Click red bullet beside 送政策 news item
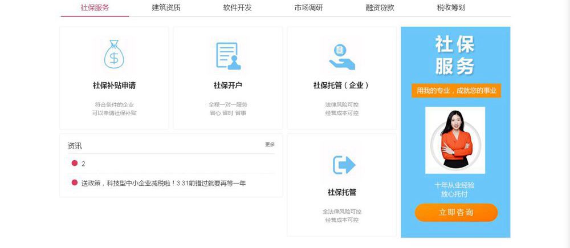Viewport: 570px width, 248px height. [74, 183]
